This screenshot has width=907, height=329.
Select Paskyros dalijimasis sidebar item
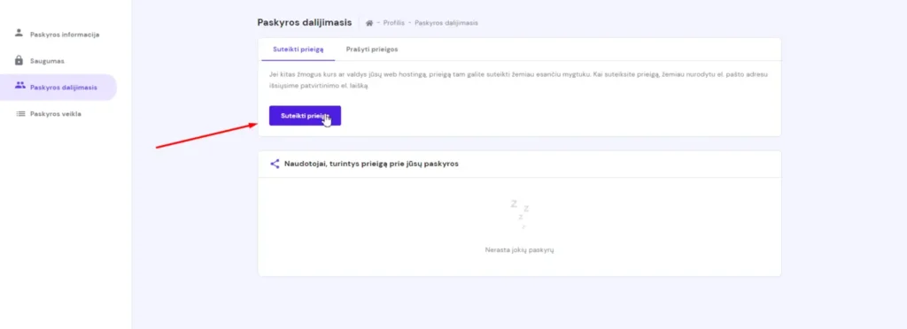click(x=58, y=88)
